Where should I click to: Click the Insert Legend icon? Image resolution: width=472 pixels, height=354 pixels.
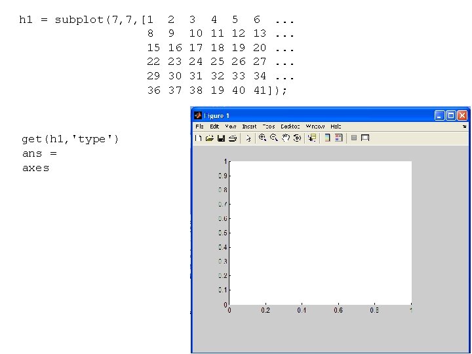tap(339, 138)
